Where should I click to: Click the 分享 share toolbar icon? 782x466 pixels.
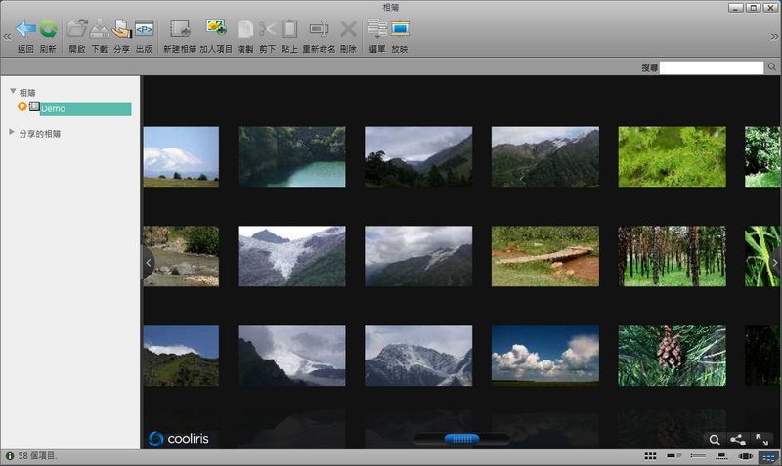(x=121, y=29)
